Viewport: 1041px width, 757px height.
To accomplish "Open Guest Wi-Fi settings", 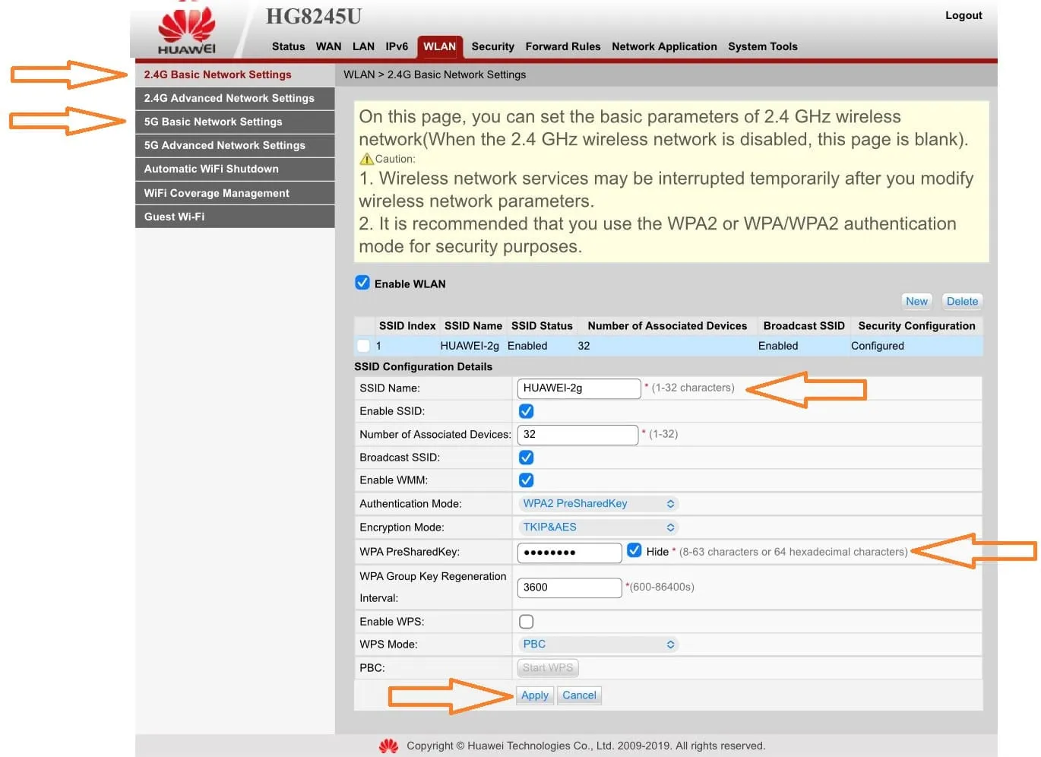I will point(235,217).
